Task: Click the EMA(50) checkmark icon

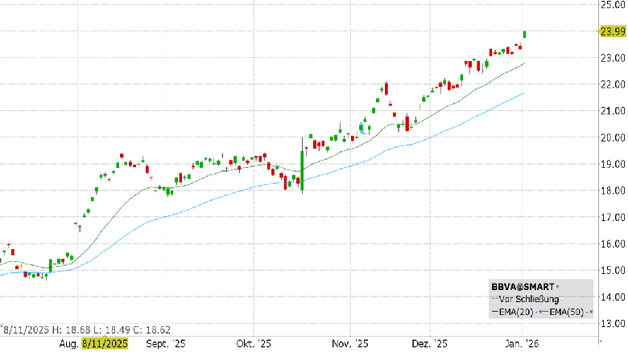Action: [587, 312]
